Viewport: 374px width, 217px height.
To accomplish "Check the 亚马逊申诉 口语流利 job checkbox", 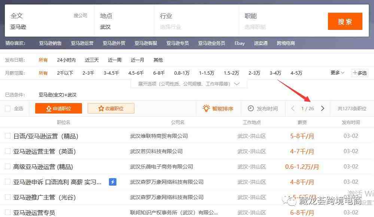I will [7, 182].
